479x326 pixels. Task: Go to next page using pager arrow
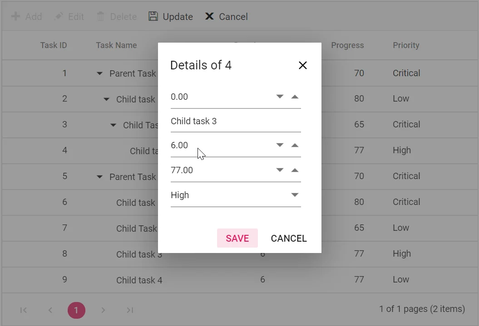point(103,310)
